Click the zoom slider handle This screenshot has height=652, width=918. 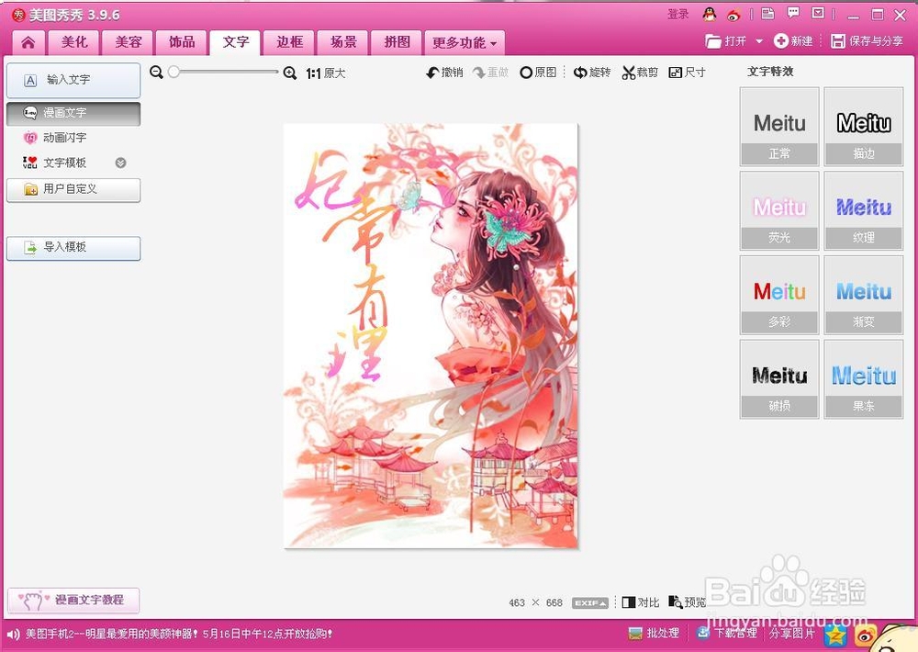coord(174,72)
